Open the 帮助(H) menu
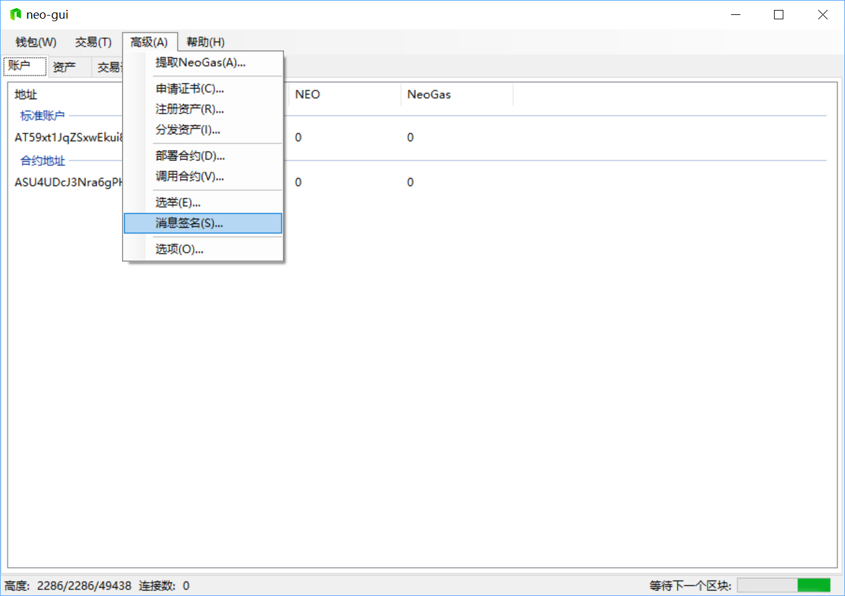 pyautogui.click(x=205, y=42)
